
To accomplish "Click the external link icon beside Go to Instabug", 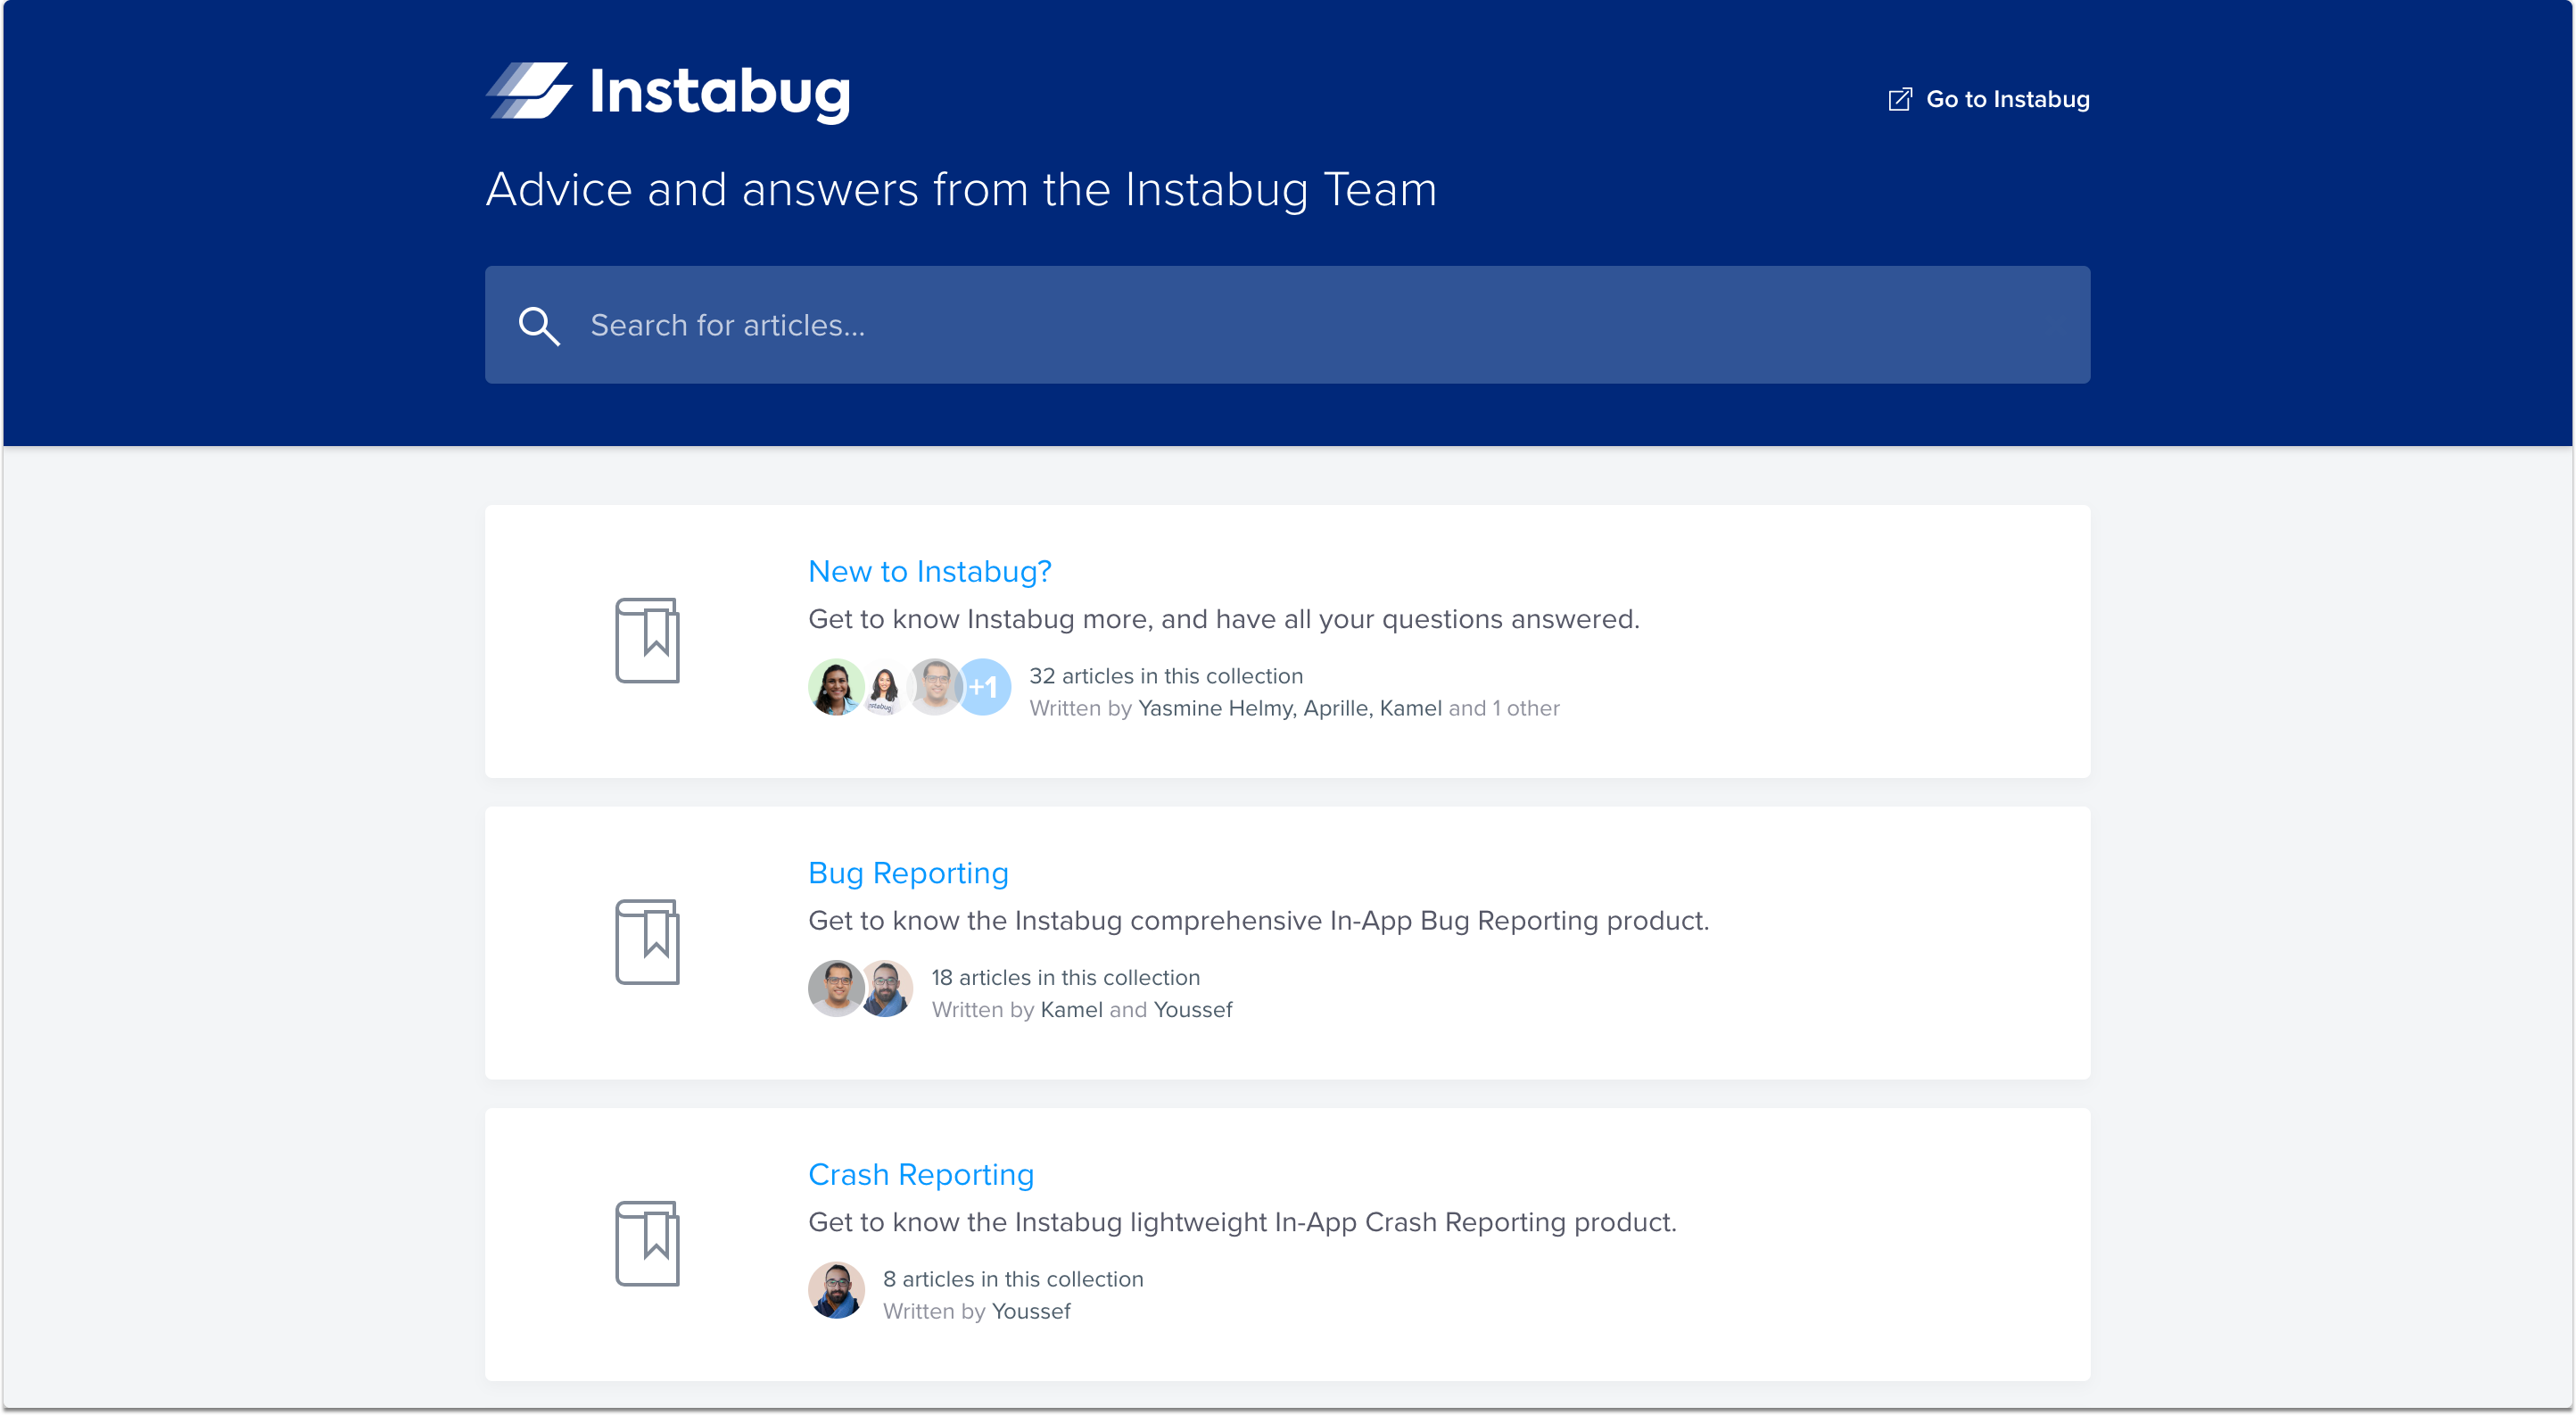I will click(x=1899, y=100).
